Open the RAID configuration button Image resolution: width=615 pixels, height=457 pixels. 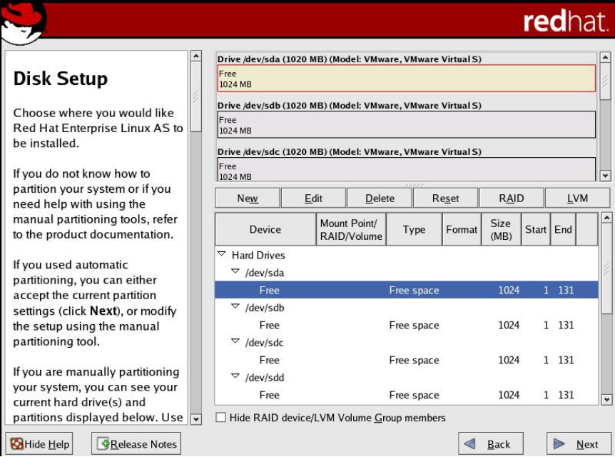(512, 199)
